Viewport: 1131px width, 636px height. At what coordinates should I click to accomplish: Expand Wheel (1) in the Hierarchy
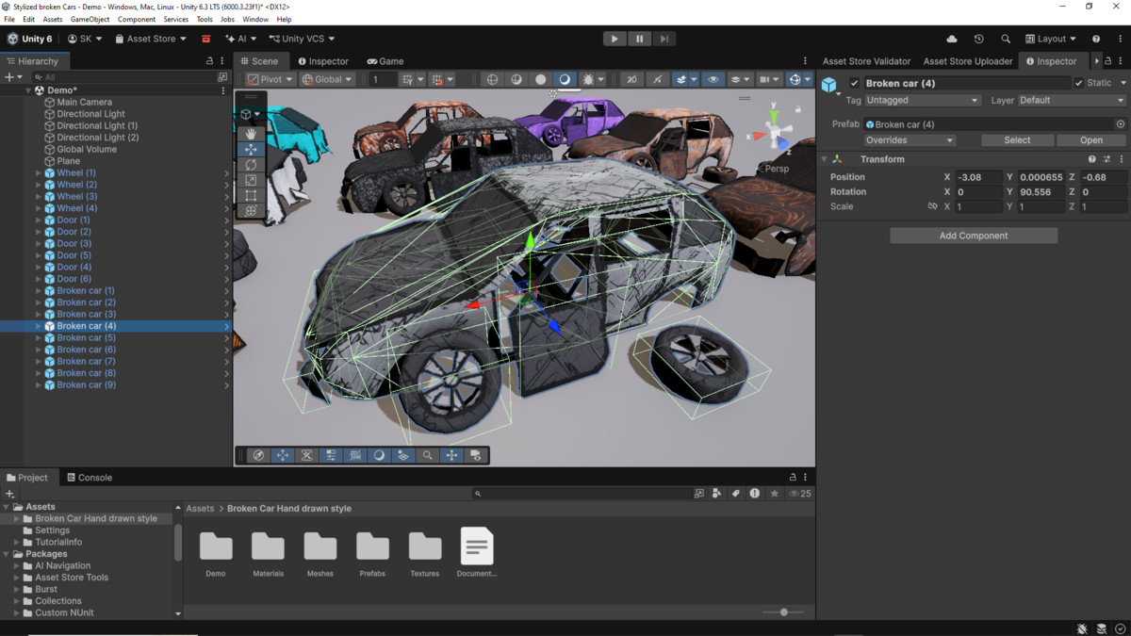point(39,173)
